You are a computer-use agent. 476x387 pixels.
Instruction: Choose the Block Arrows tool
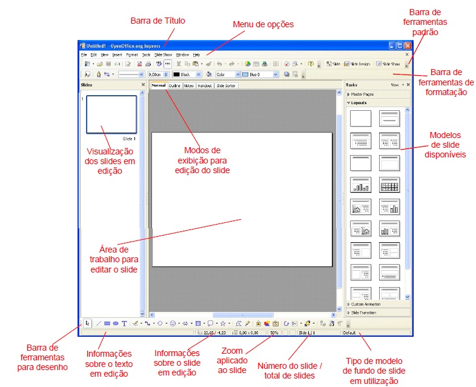pyautogui.click(x=185, y=323)
